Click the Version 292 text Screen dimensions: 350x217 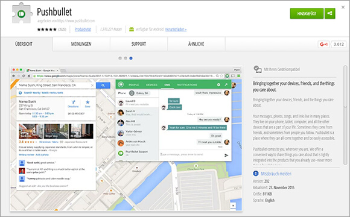(261, 181)
